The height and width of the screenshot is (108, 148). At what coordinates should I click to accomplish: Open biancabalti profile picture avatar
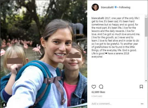(95, 7)
